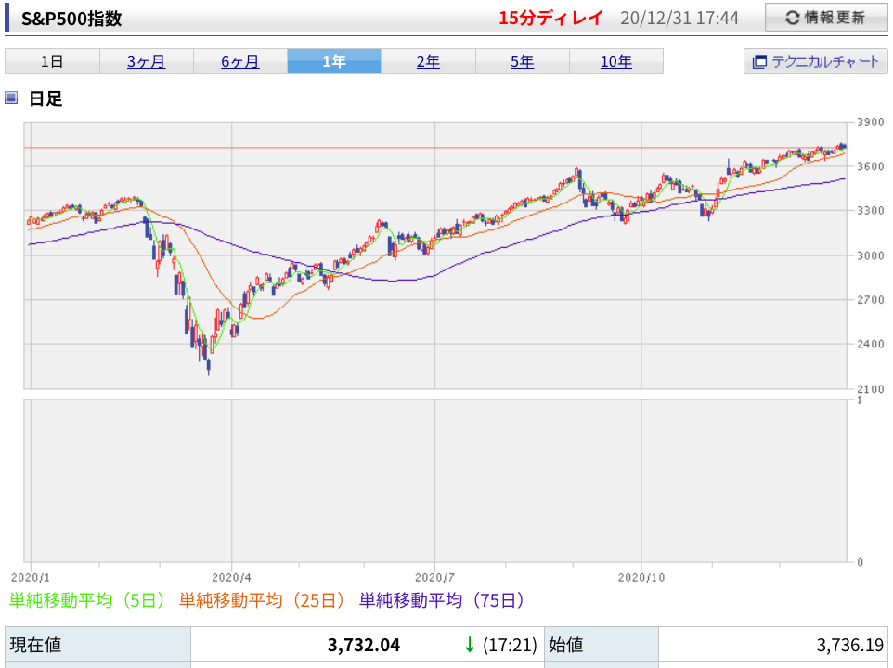Open the テクニカルチャート button
Viewport: 893px width, 668px height.
[816, 61]
